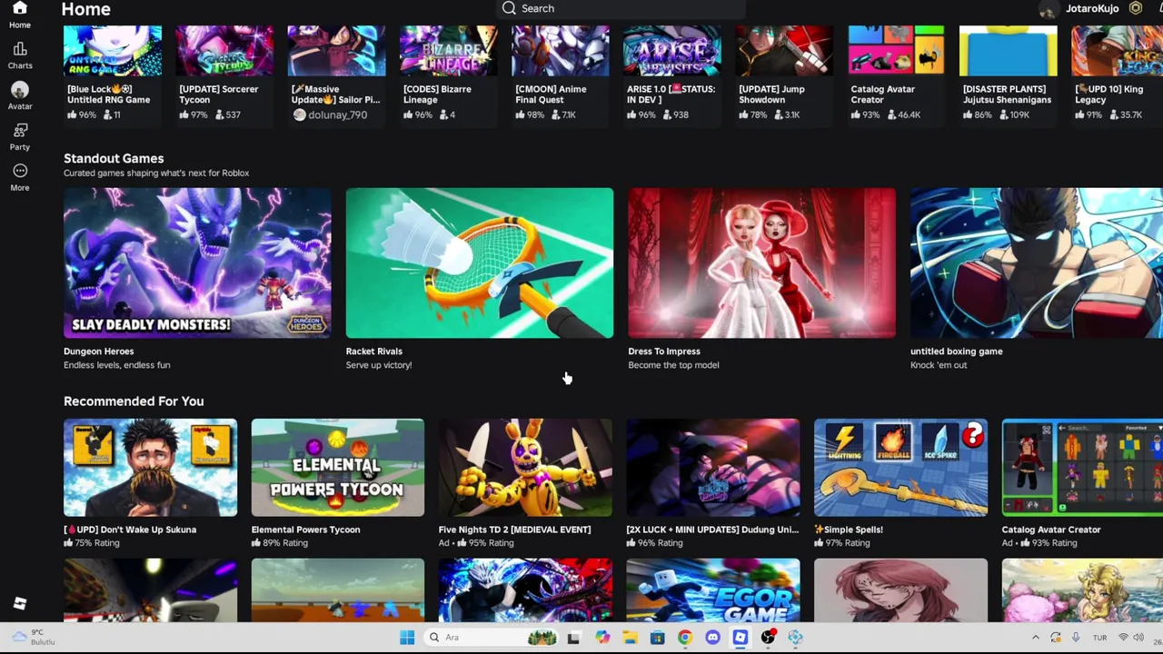Click Simple Spells! title text
Image resolution: width=1163 pixels, height=654 pixels.
pos(849,530)
